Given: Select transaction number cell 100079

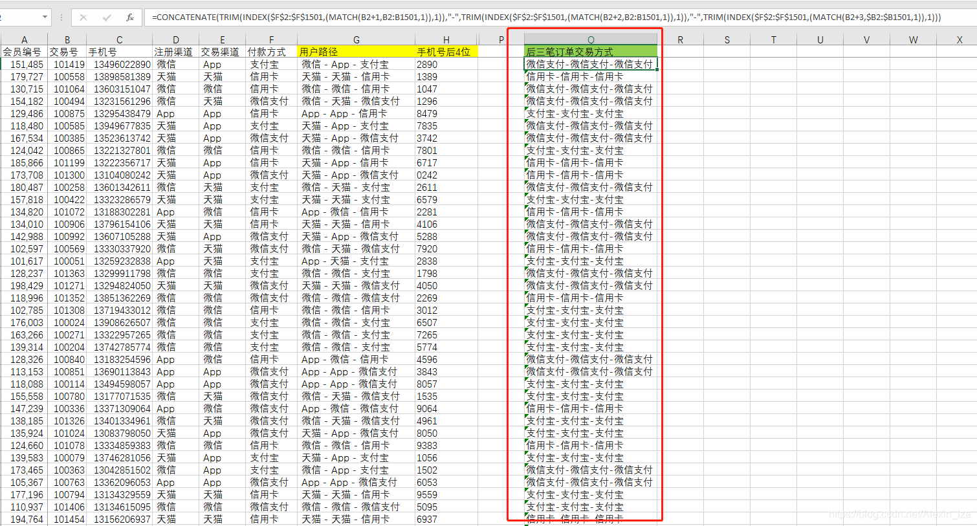Looking at the screenshot, I should [67, 457].
